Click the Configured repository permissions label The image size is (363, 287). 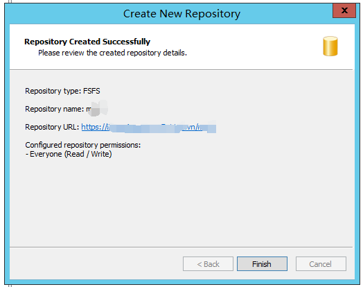click(83, 145)
